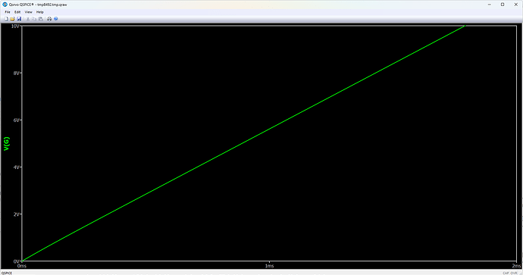Open the Edit menu
The width and height of the screenshot is (523, 275).
17,12
